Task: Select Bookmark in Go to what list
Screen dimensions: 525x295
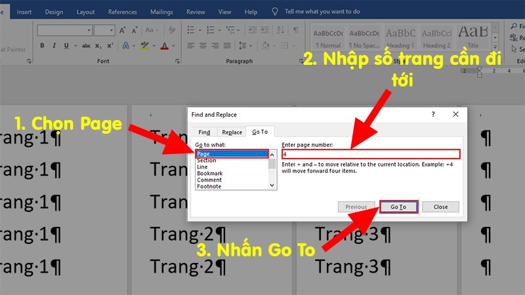Action: (x=210, y=173)
